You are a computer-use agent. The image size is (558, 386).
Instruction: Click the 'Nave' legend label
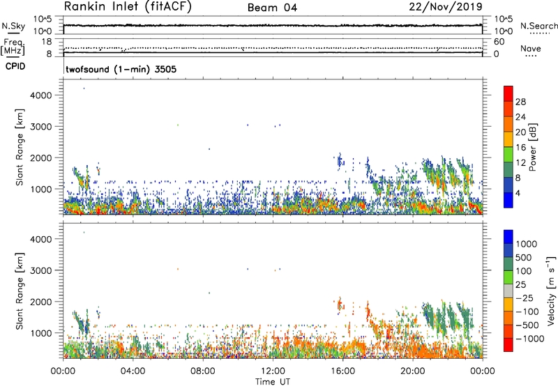pyautogui.click(x=531, y=49)
